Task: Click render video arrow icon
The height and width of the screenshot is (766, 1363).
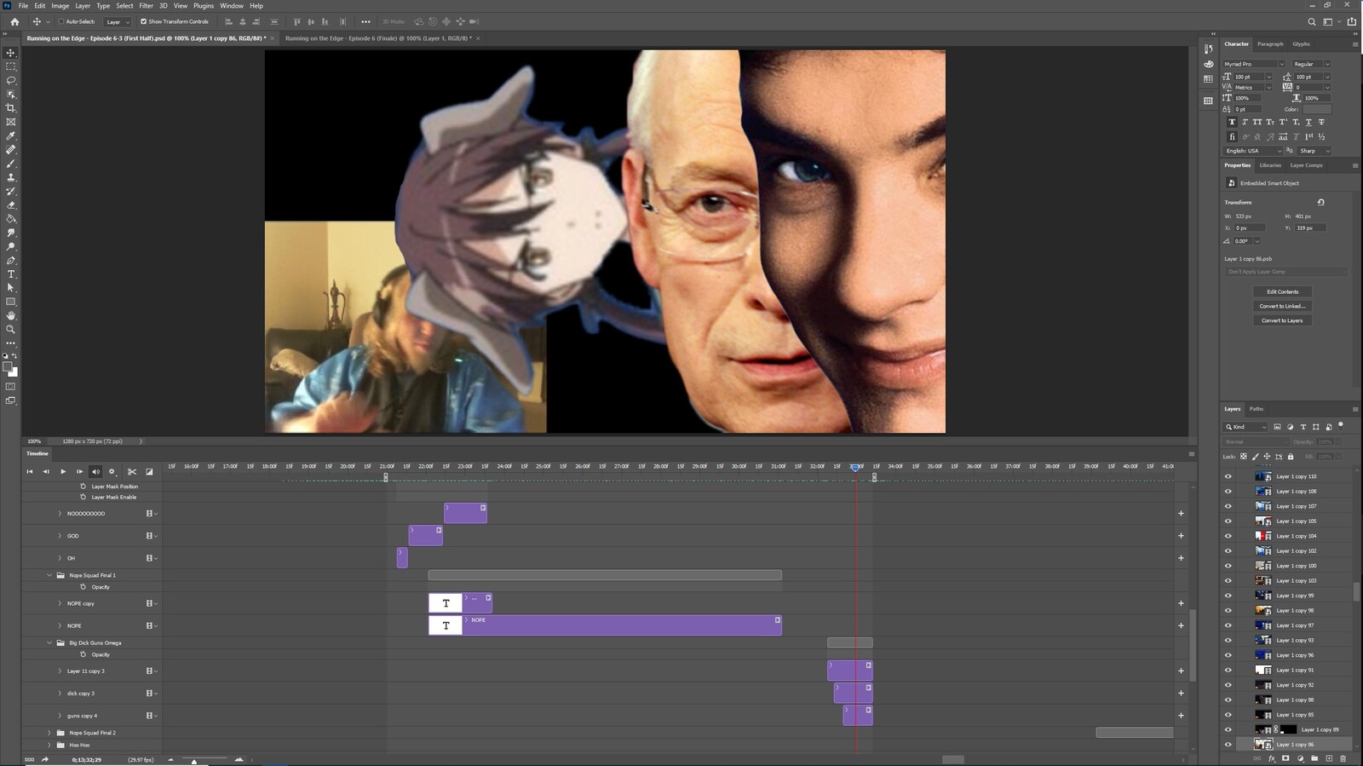Action: click(44, 759)
